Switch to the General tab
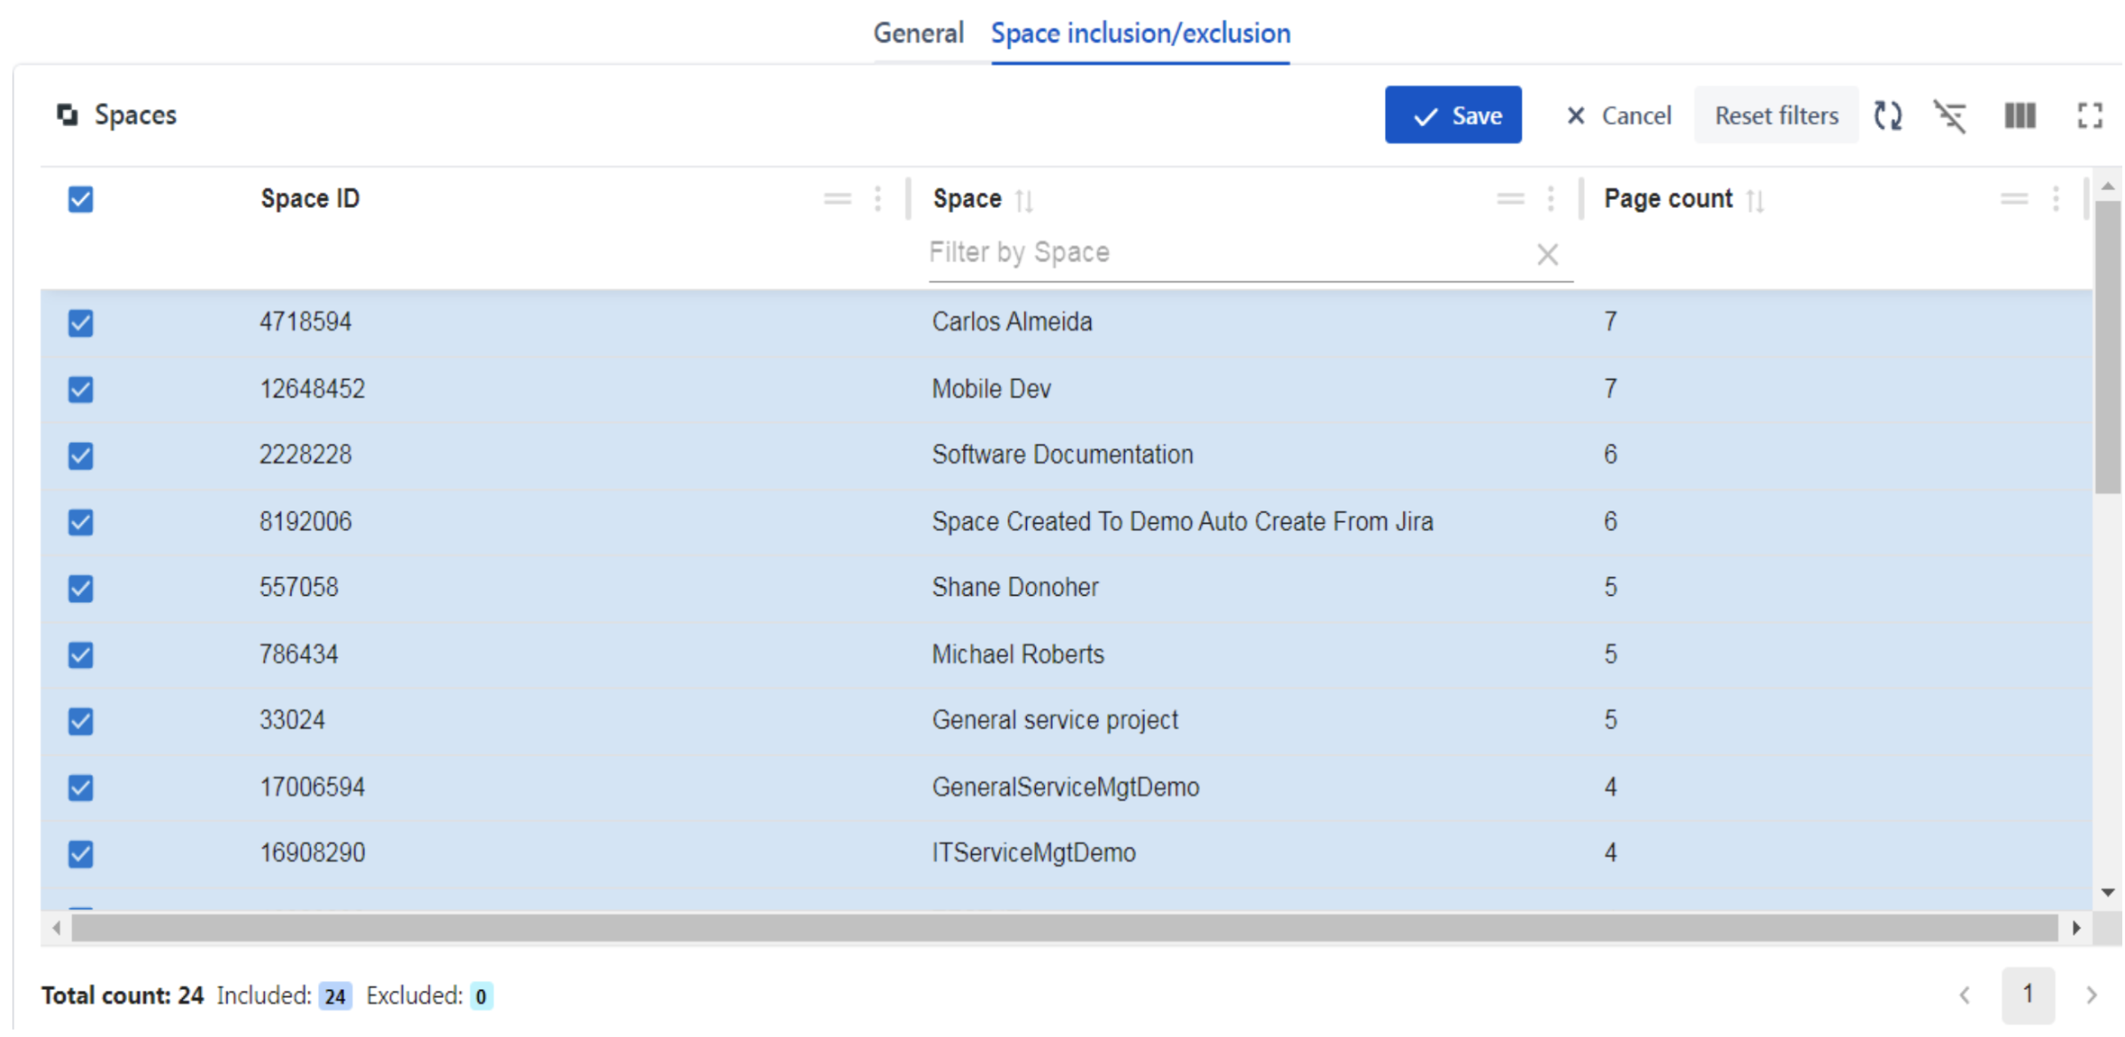 [918, 34]
